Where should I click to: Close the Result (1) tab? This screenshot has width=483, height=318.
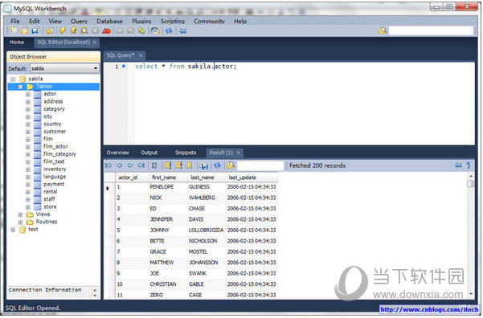239,153
